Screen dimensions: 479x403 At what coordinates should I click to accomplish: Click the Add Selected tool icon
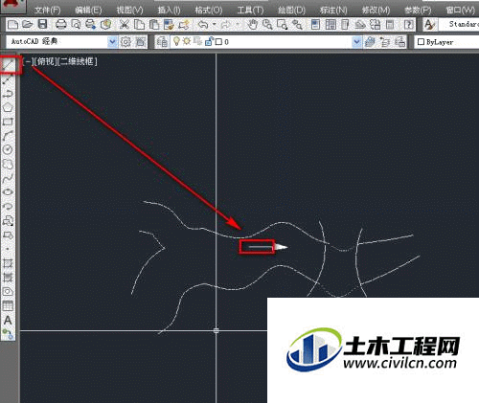point(8,334)
